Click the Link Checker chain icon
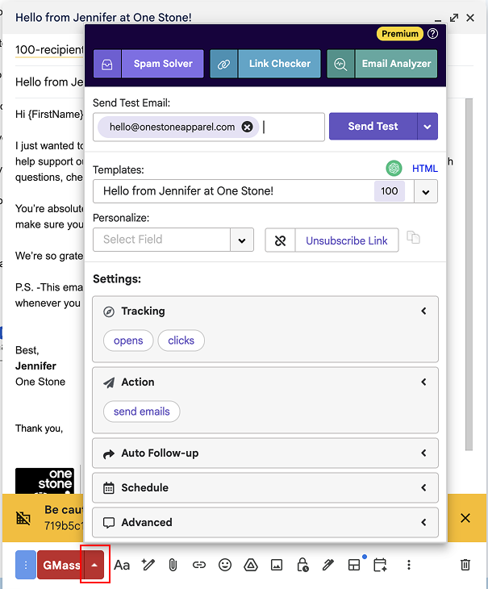 click(x=223, y=64)
